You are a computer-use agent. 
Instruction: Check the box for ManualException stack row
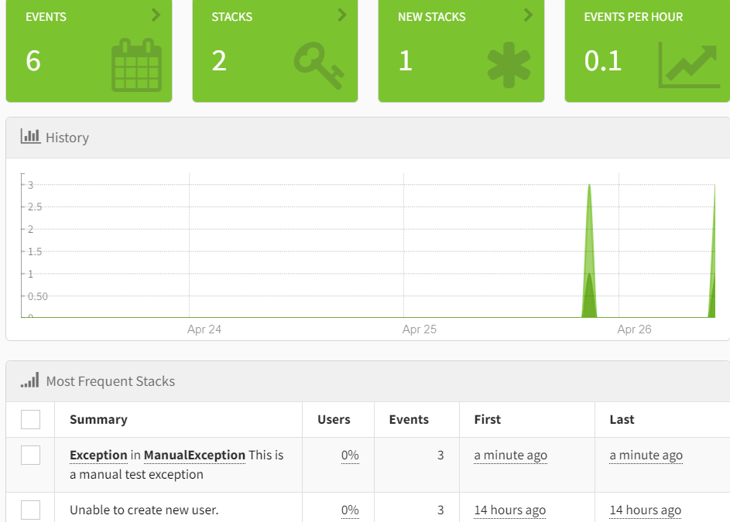click(x=30, y=455)
